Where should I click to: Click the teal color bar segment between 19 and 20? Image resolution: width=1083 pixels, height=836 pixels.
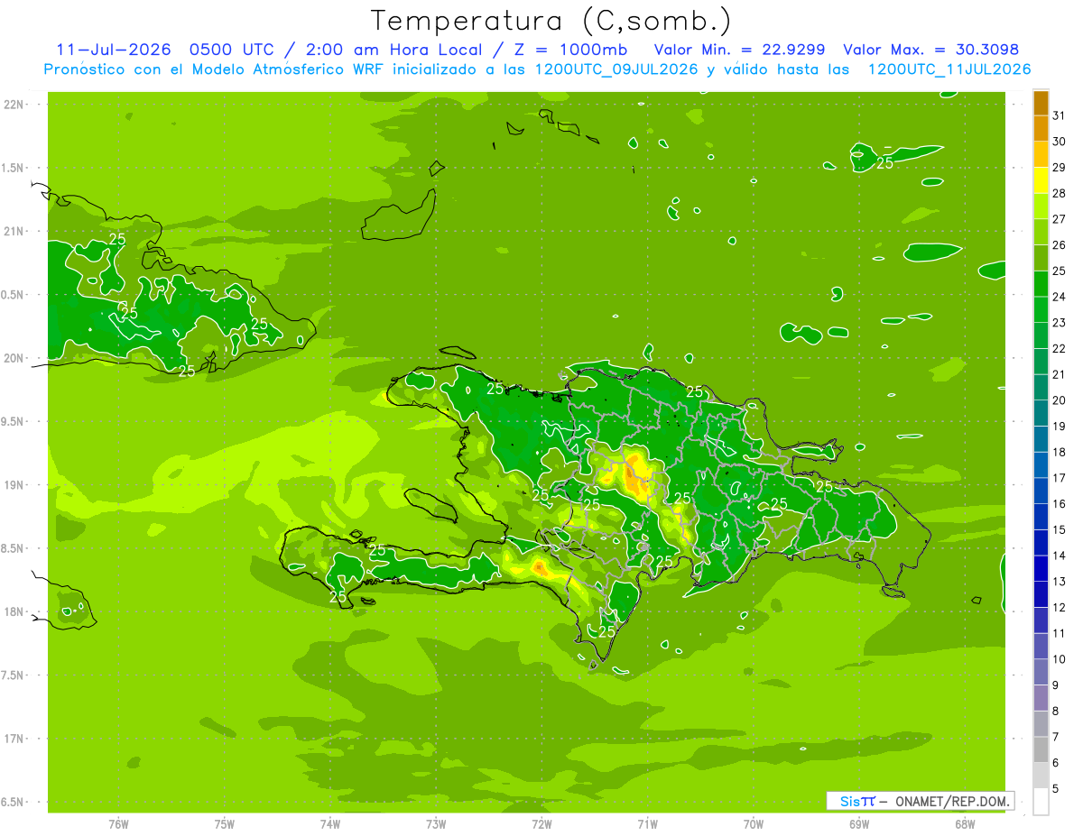(1041, 414)
